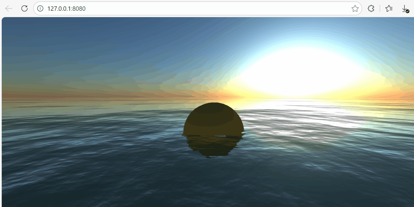
Task: Go back to the previous page
Action: [x=9, y=8]
